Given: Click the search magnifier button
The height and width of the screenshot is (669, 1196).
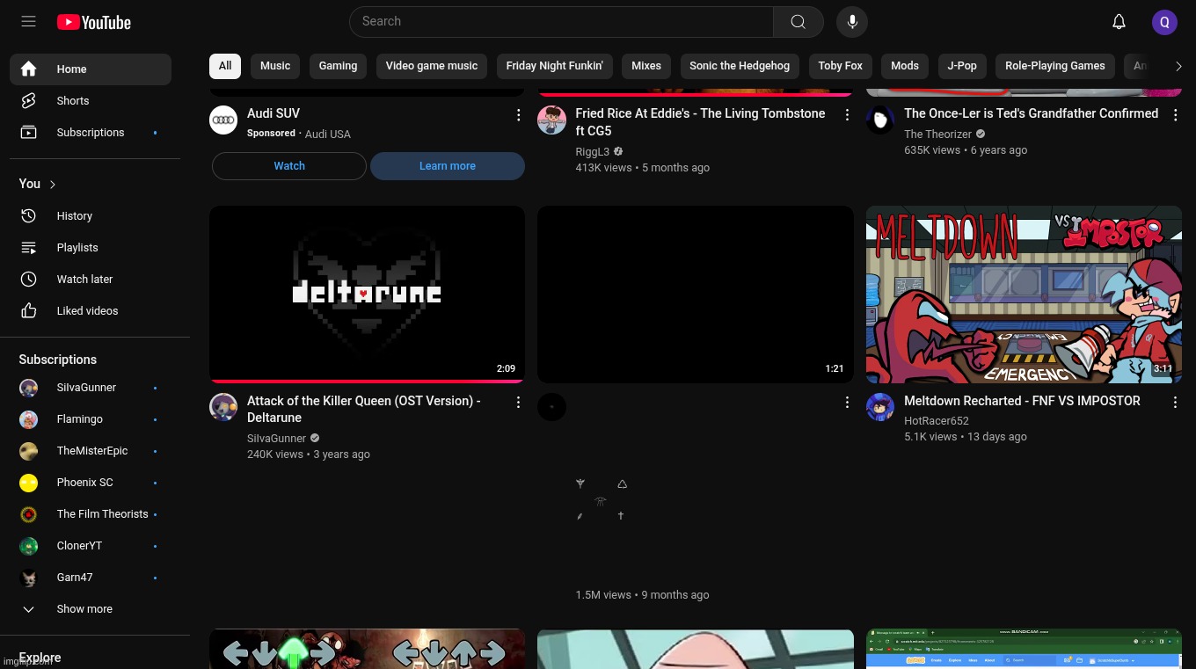Looking at the screenshot, I should point(798,22).
